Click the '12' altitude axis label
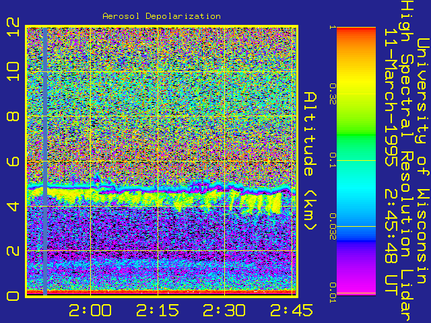 click(x=13, y=27)
